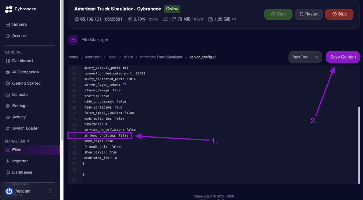
Task: Click line show_server: true
Action: (100, 152)
